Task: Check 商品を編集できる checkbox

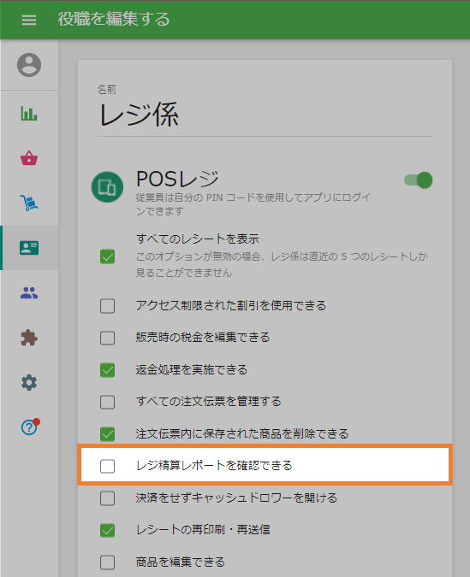Action: pyautogui.click(x=107, y=562)
